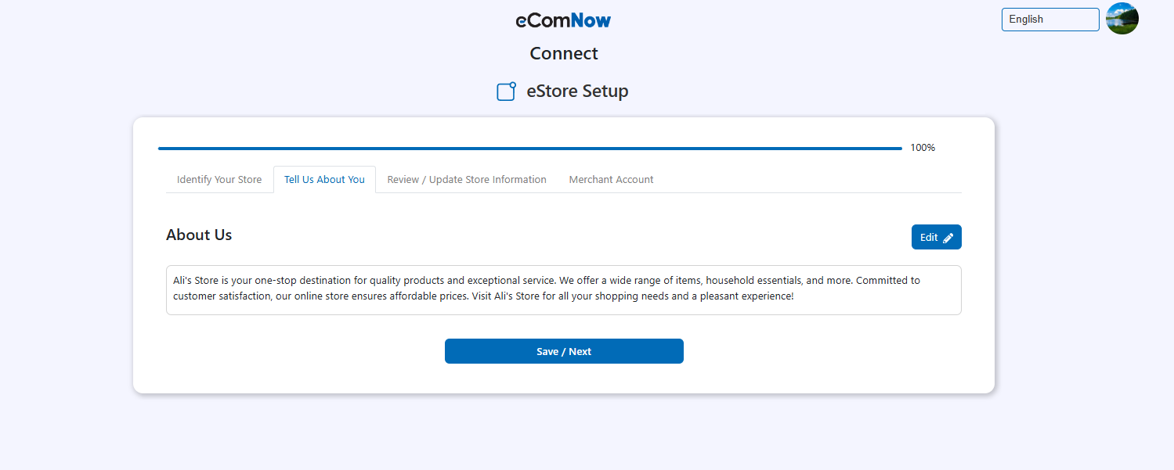The image size is (1174, 470).
Task: Click the 100% progress label
Action: point(923,148)
